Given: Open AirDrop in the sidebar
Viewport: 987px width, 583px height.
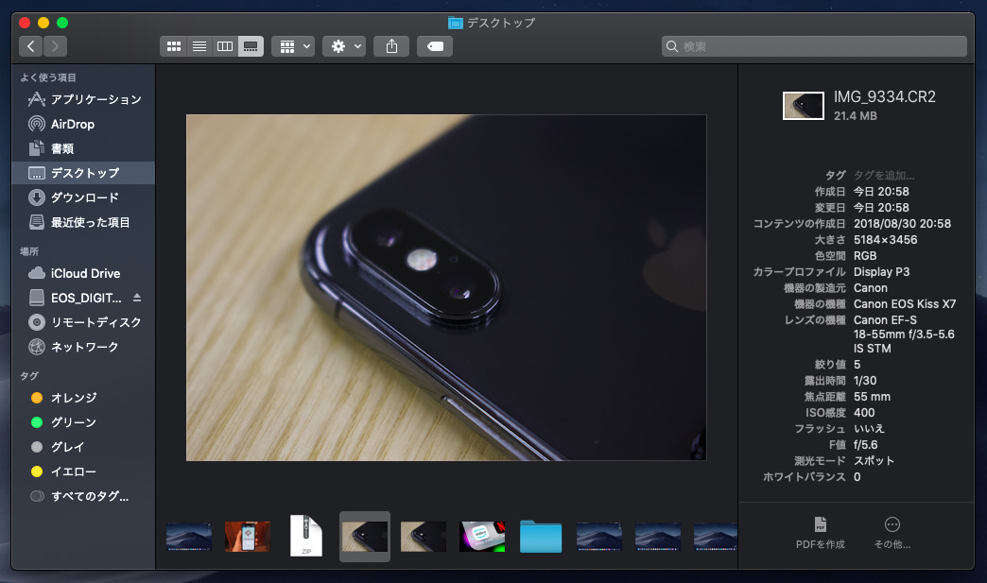Looking at the screenshot, I should point(83,124).
